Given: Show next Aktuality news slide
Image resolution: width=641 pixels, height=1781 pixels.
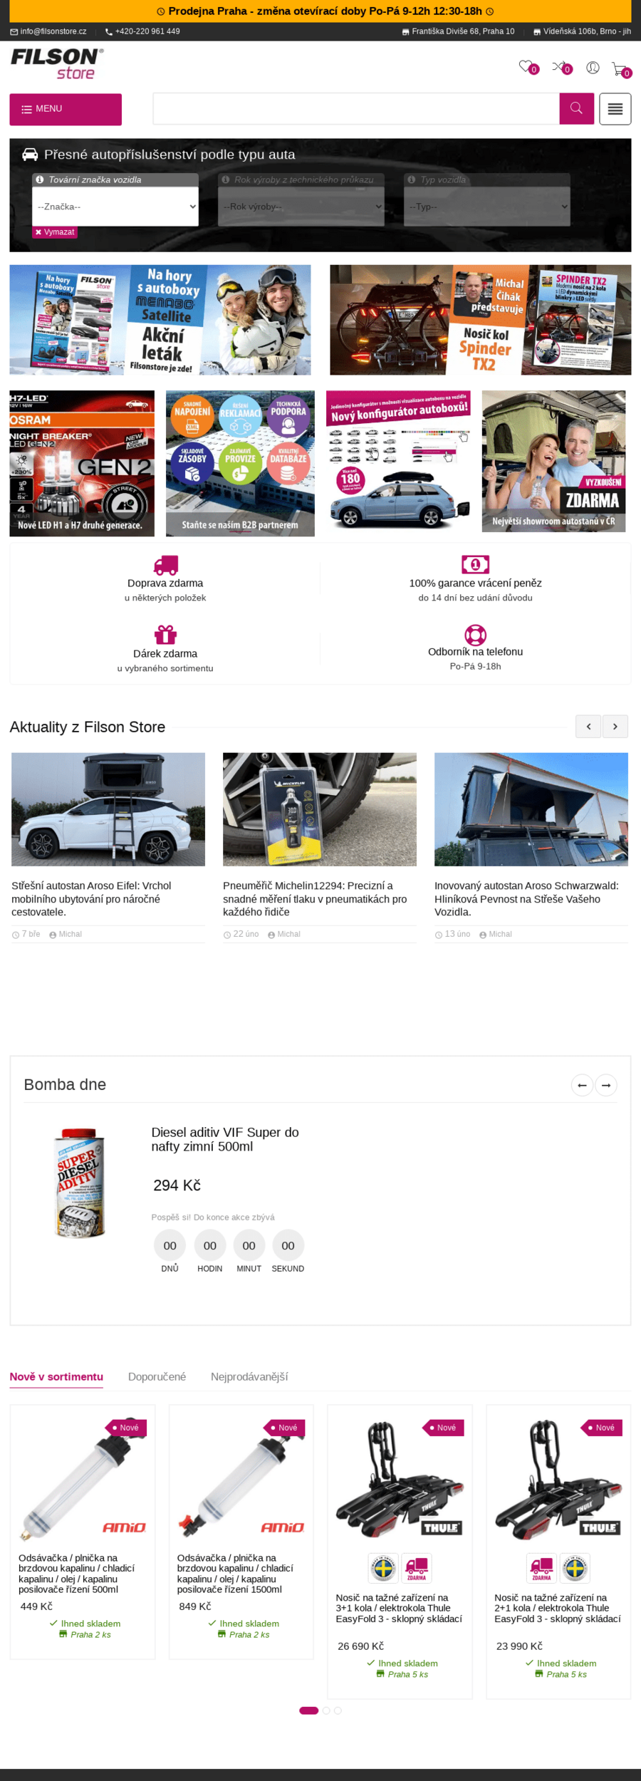Looking at the screenshot, I should (615, 727).
